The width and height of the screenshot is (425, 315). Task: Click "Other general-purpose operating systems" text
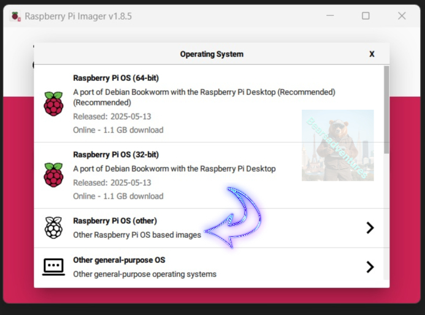pyautogui.click(x=144, y=274)
